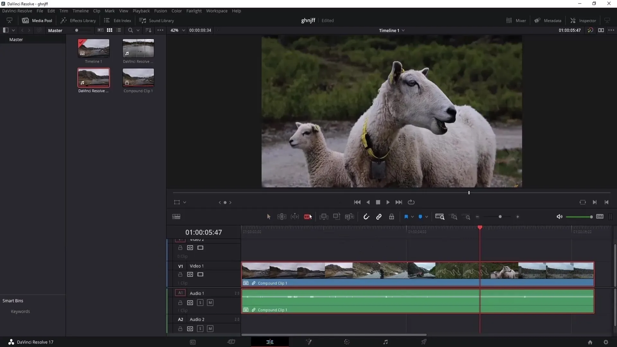
Task: Click the Effects Library tab button
Action: [79, 20]
